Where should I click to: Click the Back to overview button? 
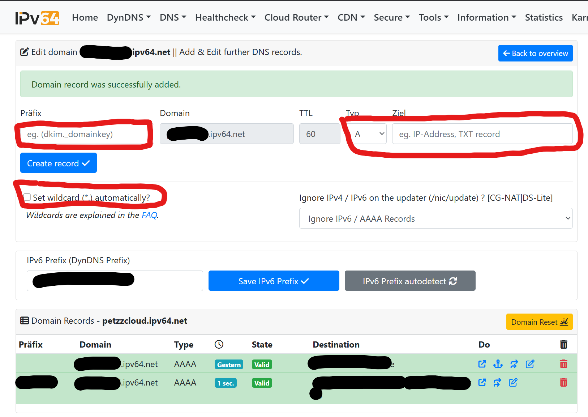(535, 53)
